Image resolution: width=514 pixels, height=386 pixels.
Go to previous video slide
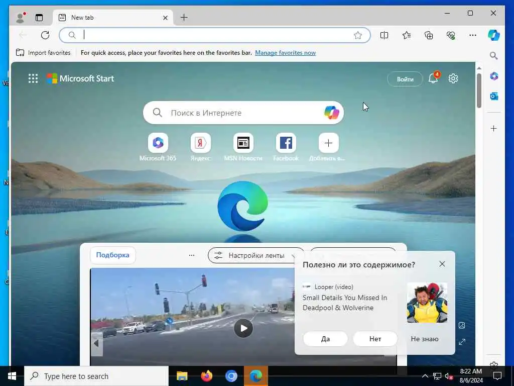[x=96, y=343]
